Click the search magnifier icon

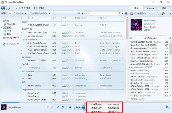coord(119,13)
